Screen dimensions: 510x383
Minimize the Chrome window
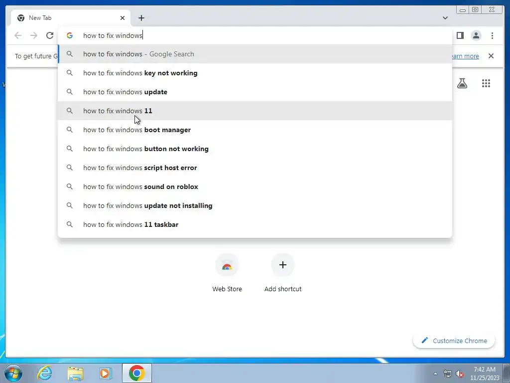462,10
